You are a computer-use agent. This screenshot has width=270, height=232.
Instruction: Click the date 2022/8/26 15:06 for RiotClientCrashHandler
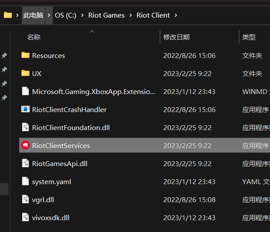[x=189, y=109]
